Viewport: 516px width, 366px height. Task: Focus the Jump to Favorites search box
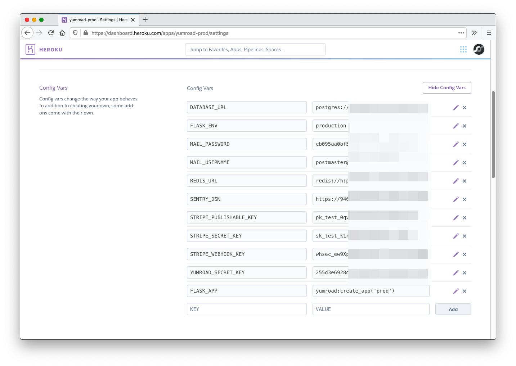coord(255,49)
